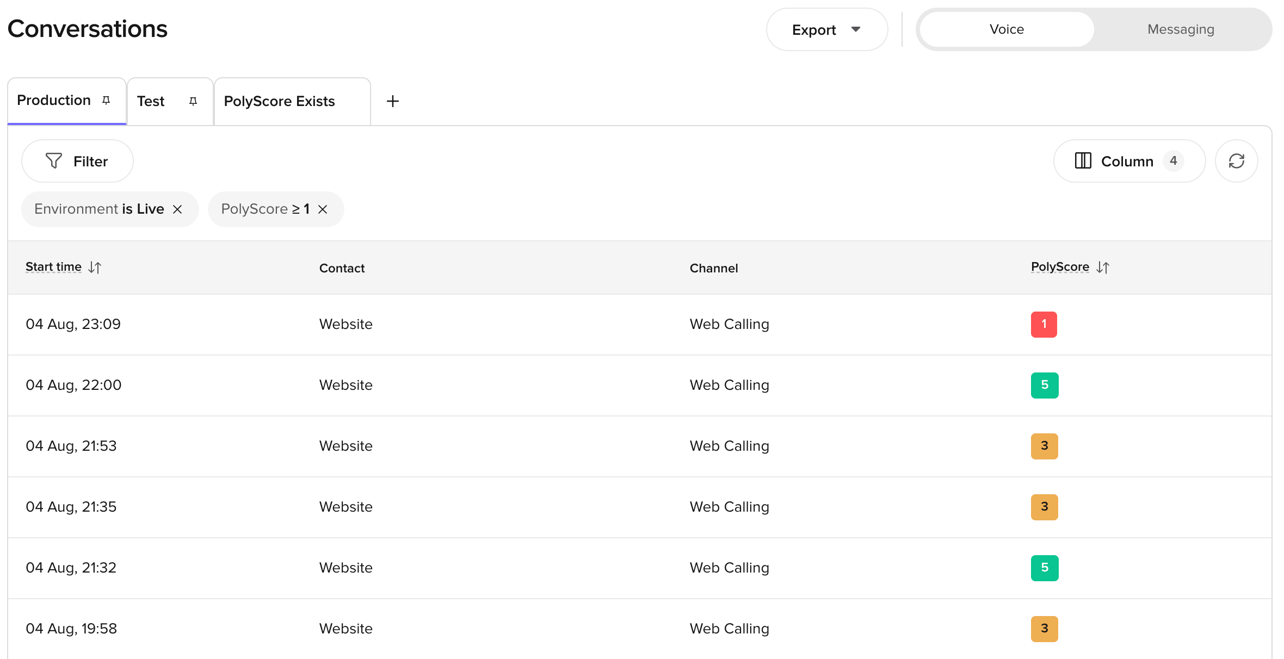Sort by PolyScore arrows icon
Image resolution: width=1284 pixels, height=659 pixels.
click(x=1102, y=268)
